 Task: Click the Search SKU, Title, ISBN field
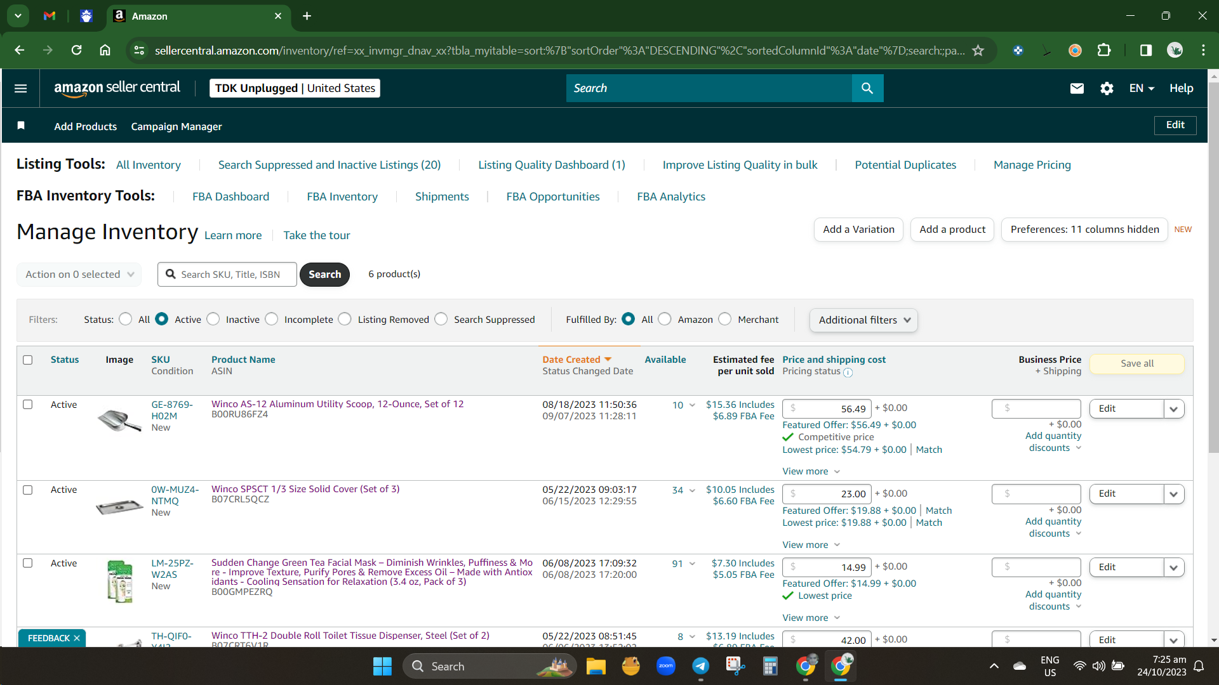click(227, 274)
